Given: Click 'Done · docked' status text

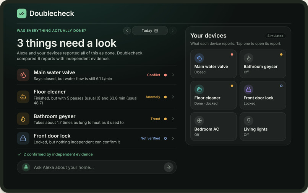Looking at the screenshot, I should [206, 103].
